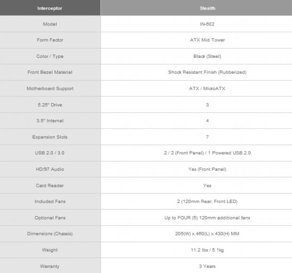292x273 pixels.
Task: Click the Card Reader row label
Action: 50,185
